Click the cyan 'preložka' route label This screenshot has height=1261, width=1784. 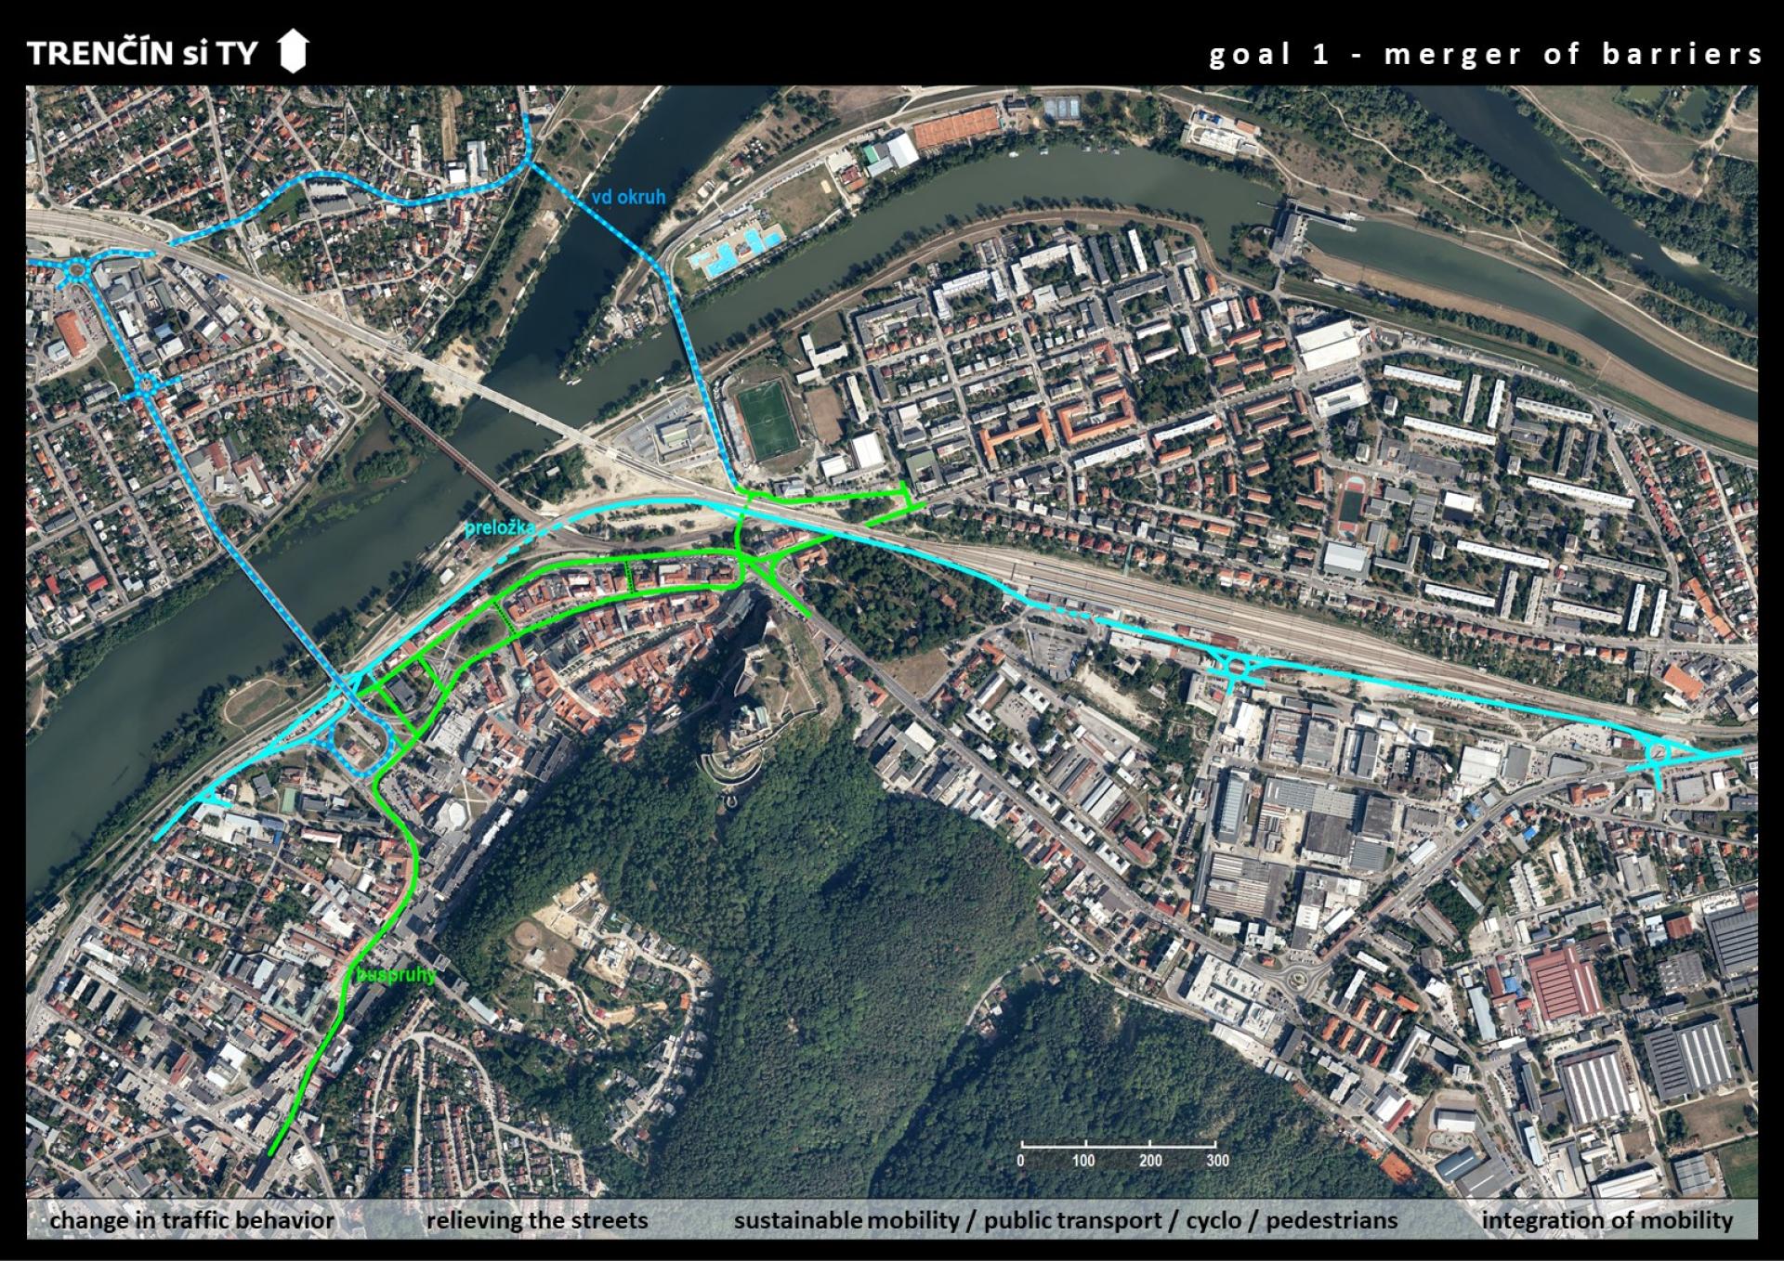[x=500, y=527]
